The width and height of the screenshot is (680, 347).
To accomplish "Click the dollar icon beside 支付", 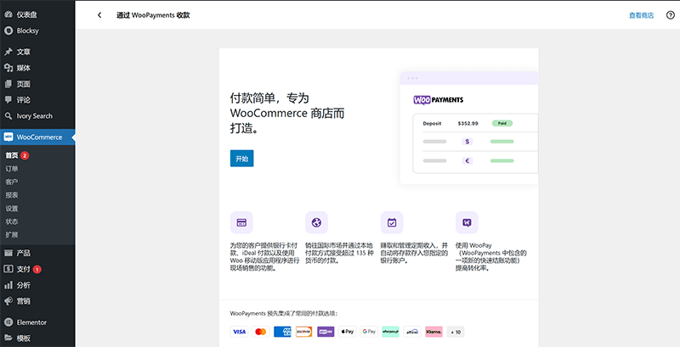I will (x=8, y=269).
